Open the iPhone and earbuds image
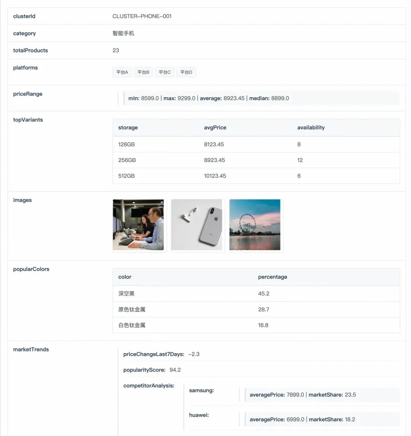This screenshot has width=411, height=436. point(197,225)
